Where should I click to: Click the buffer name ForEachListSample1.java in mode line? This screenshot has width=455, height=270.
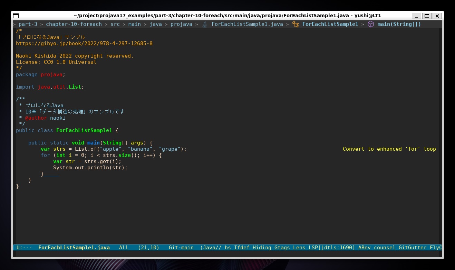click(74, 248)
